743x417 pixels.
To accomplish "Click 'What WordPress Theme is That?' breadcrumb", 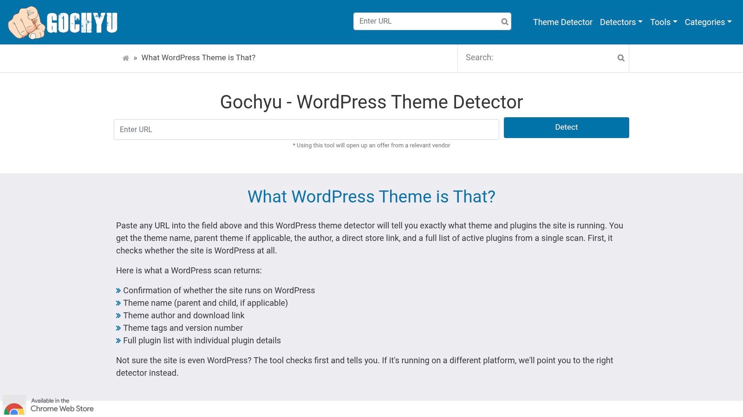I will pos(198,58).
